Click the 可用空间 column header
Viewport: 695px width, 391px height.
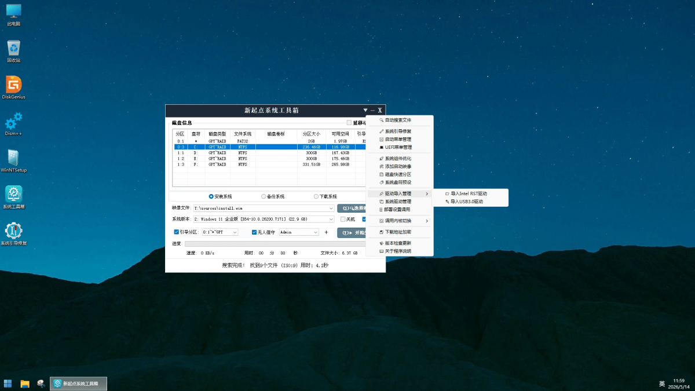coord(341,134)
